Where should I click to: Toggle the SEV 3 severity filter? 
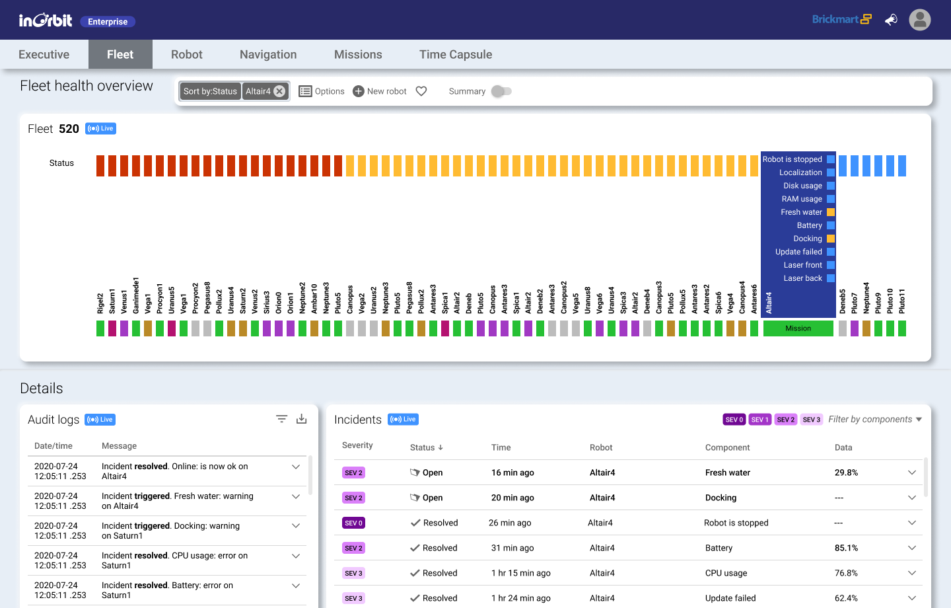pos(812,420)
